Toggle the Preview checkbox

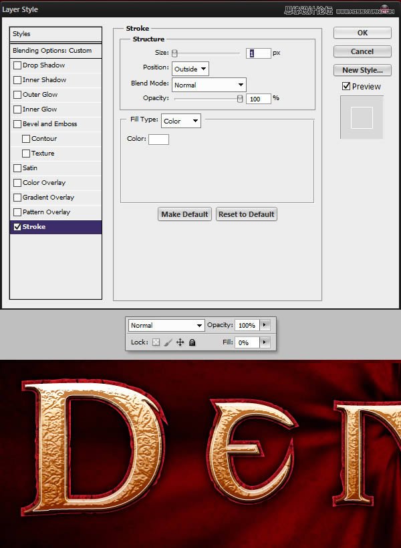click(346, 86)
